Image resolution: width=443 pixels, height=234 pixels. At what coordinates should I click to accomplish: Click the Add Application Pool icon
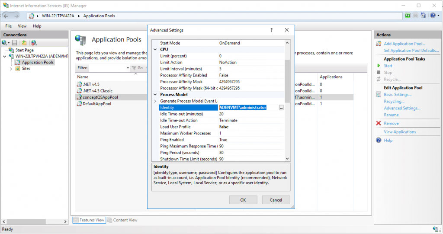coord(379,44)
